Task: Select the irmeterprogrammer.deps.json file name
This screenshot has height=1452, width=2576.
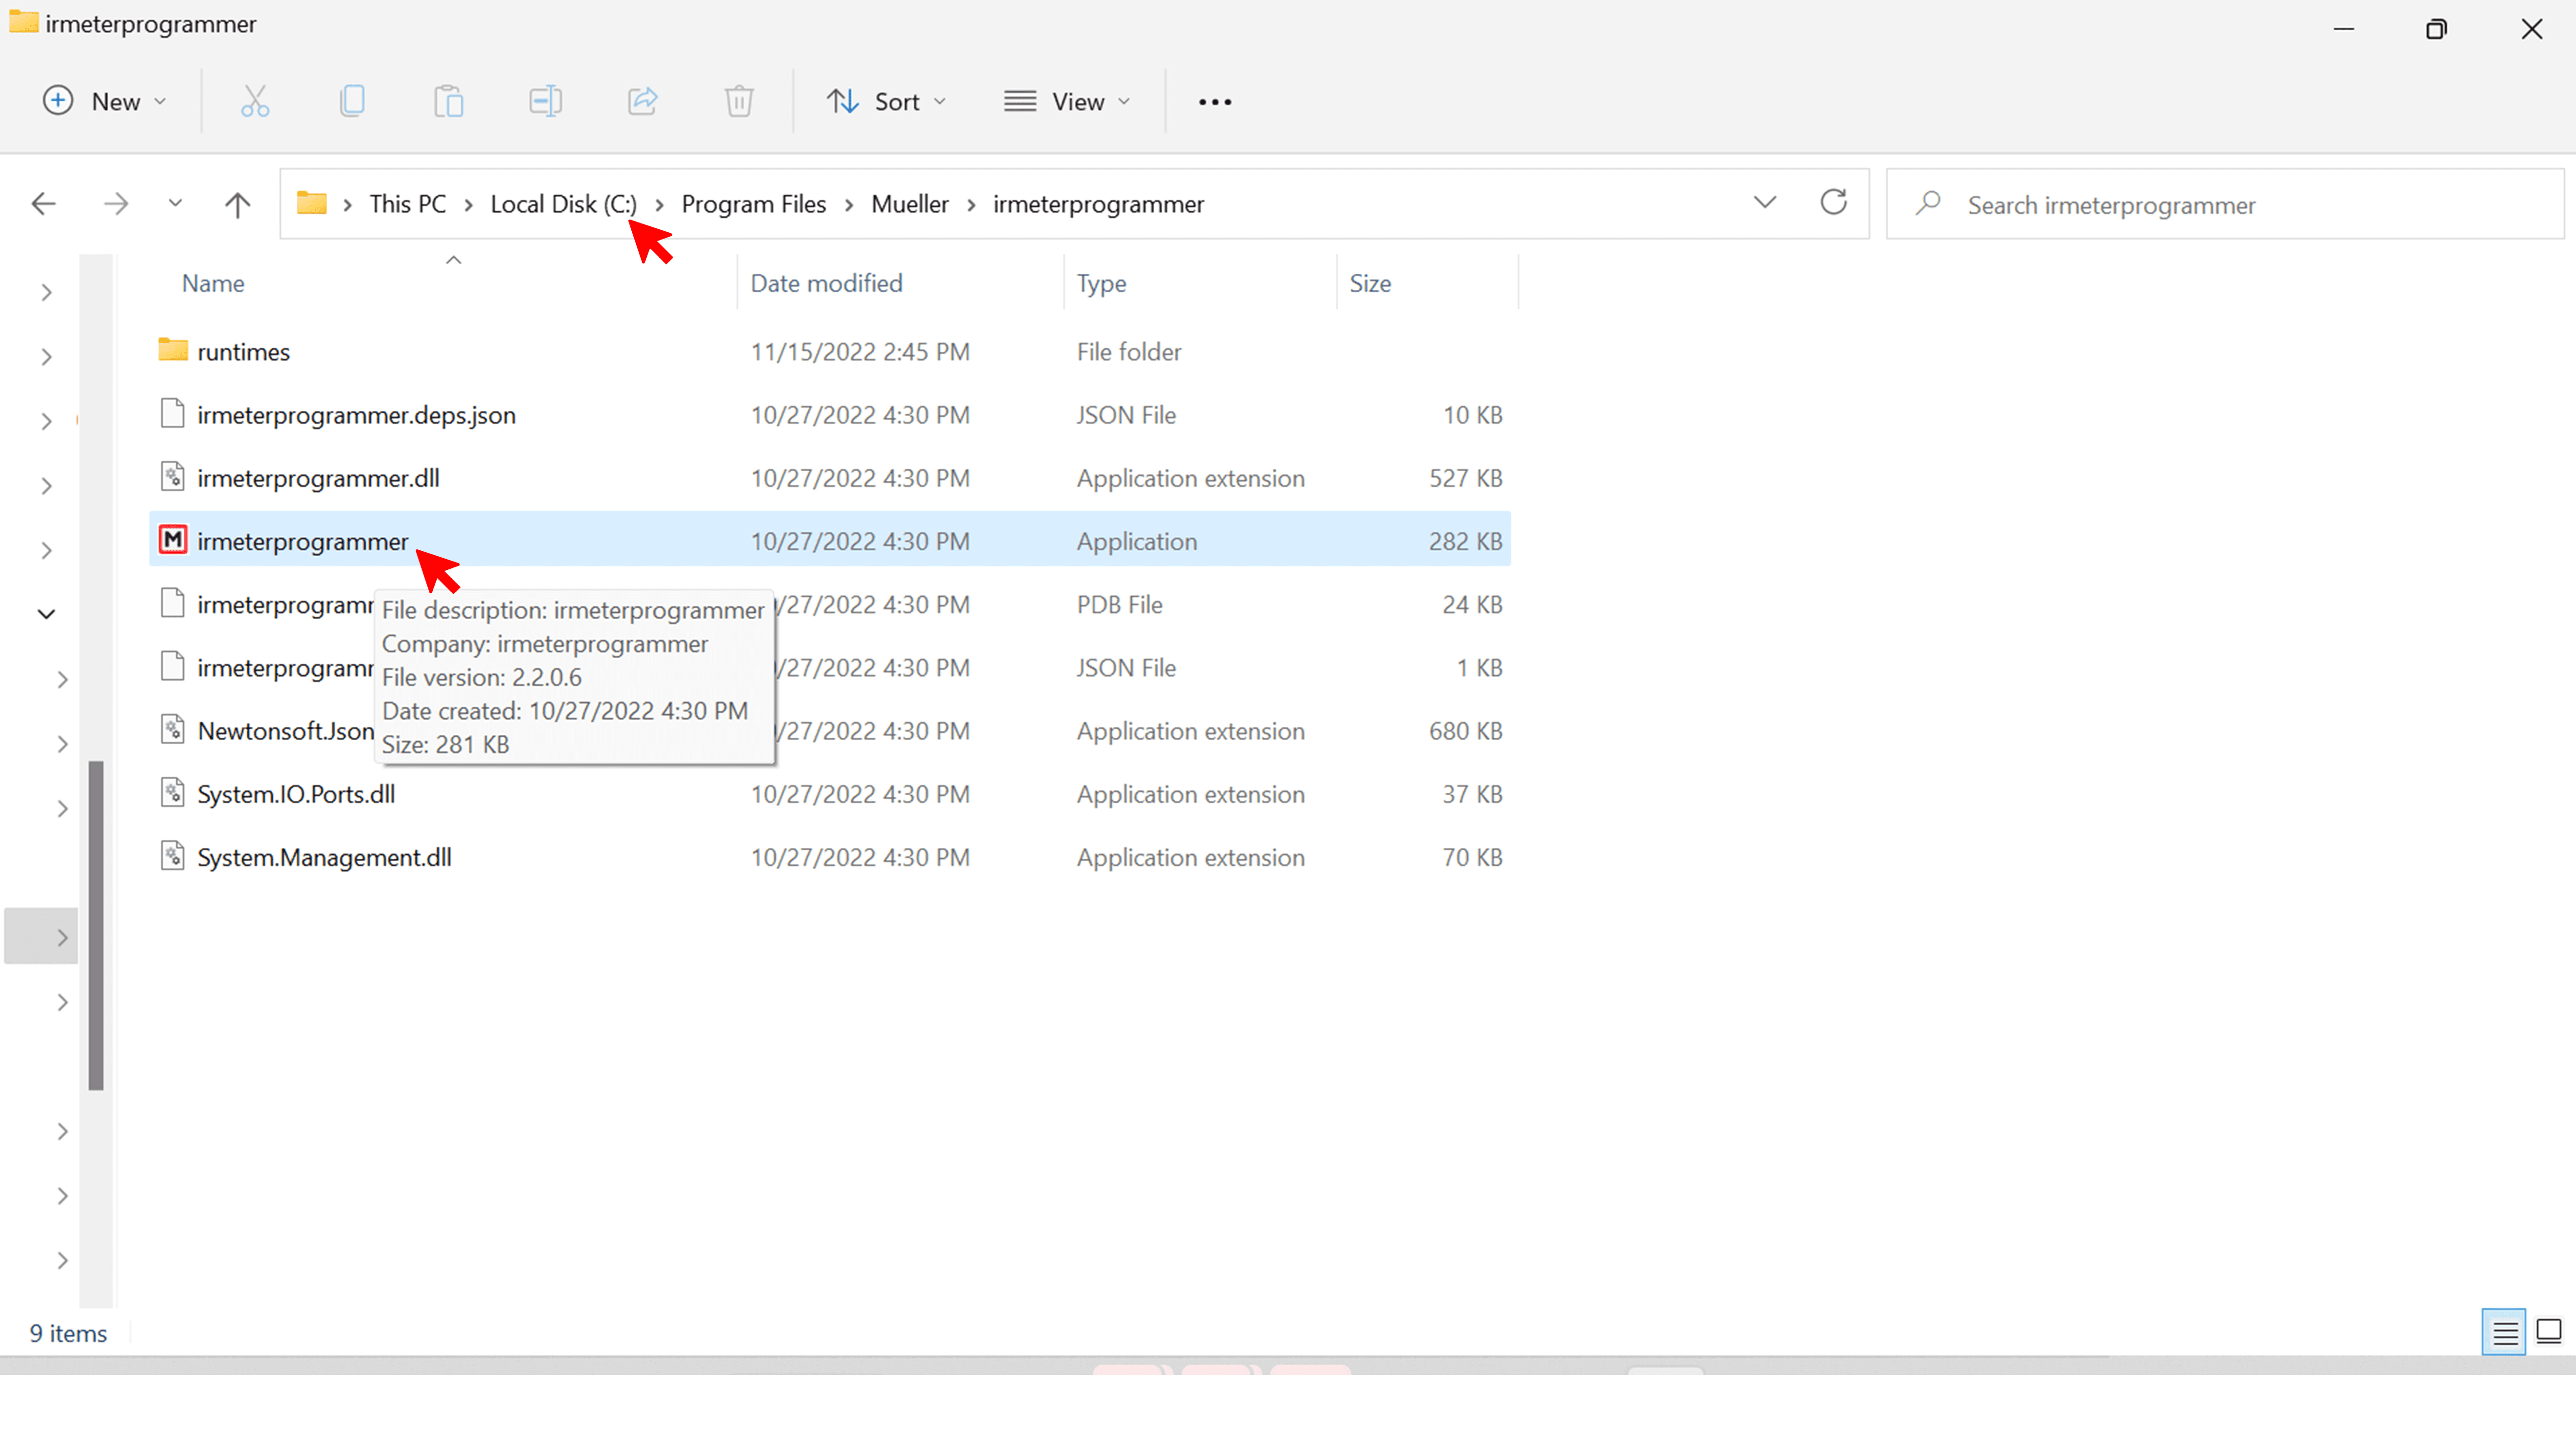Action: pyautogui.click(x=356, y=415)
